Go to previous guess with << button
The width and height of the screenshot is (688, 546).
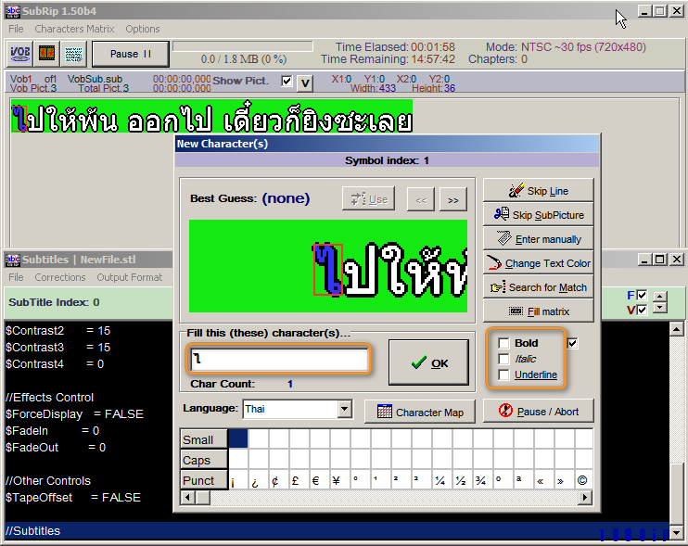tap(421, 200)
